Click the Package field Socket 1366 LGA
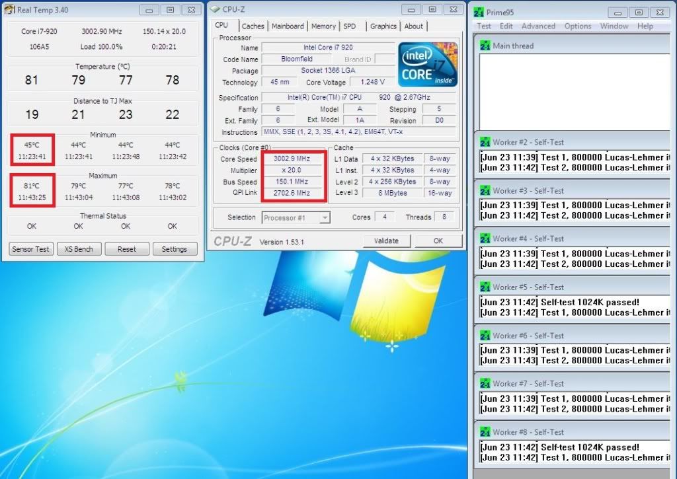 (x=328, y=70)
